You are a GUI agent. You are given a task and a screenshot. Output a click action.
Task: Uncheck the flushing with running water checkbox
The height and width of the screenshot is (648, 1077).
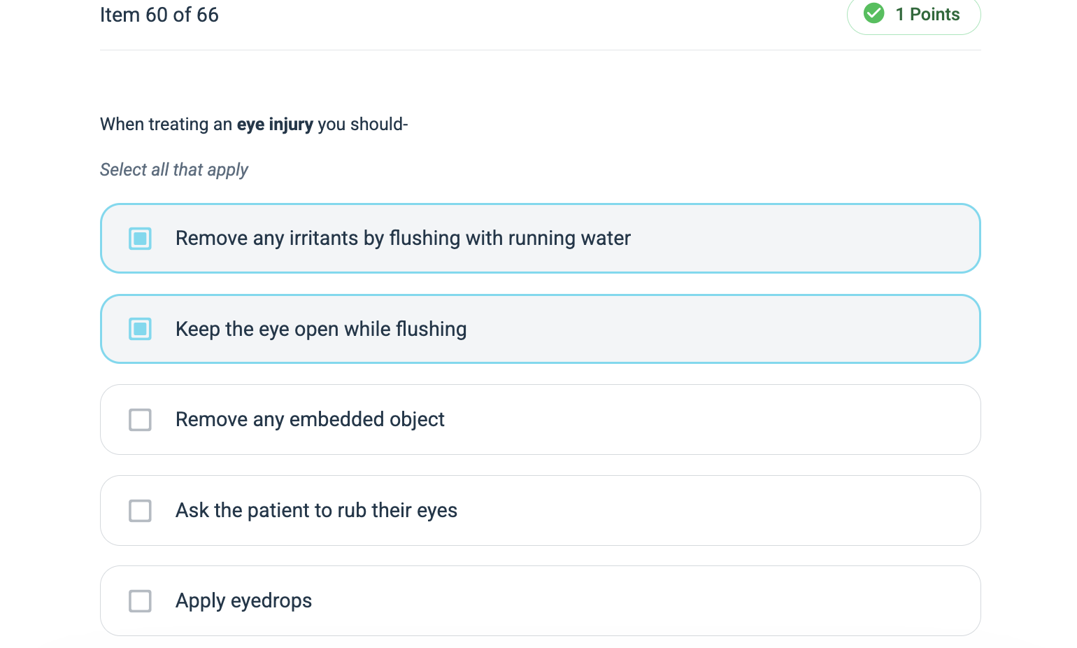coord(140,239)
